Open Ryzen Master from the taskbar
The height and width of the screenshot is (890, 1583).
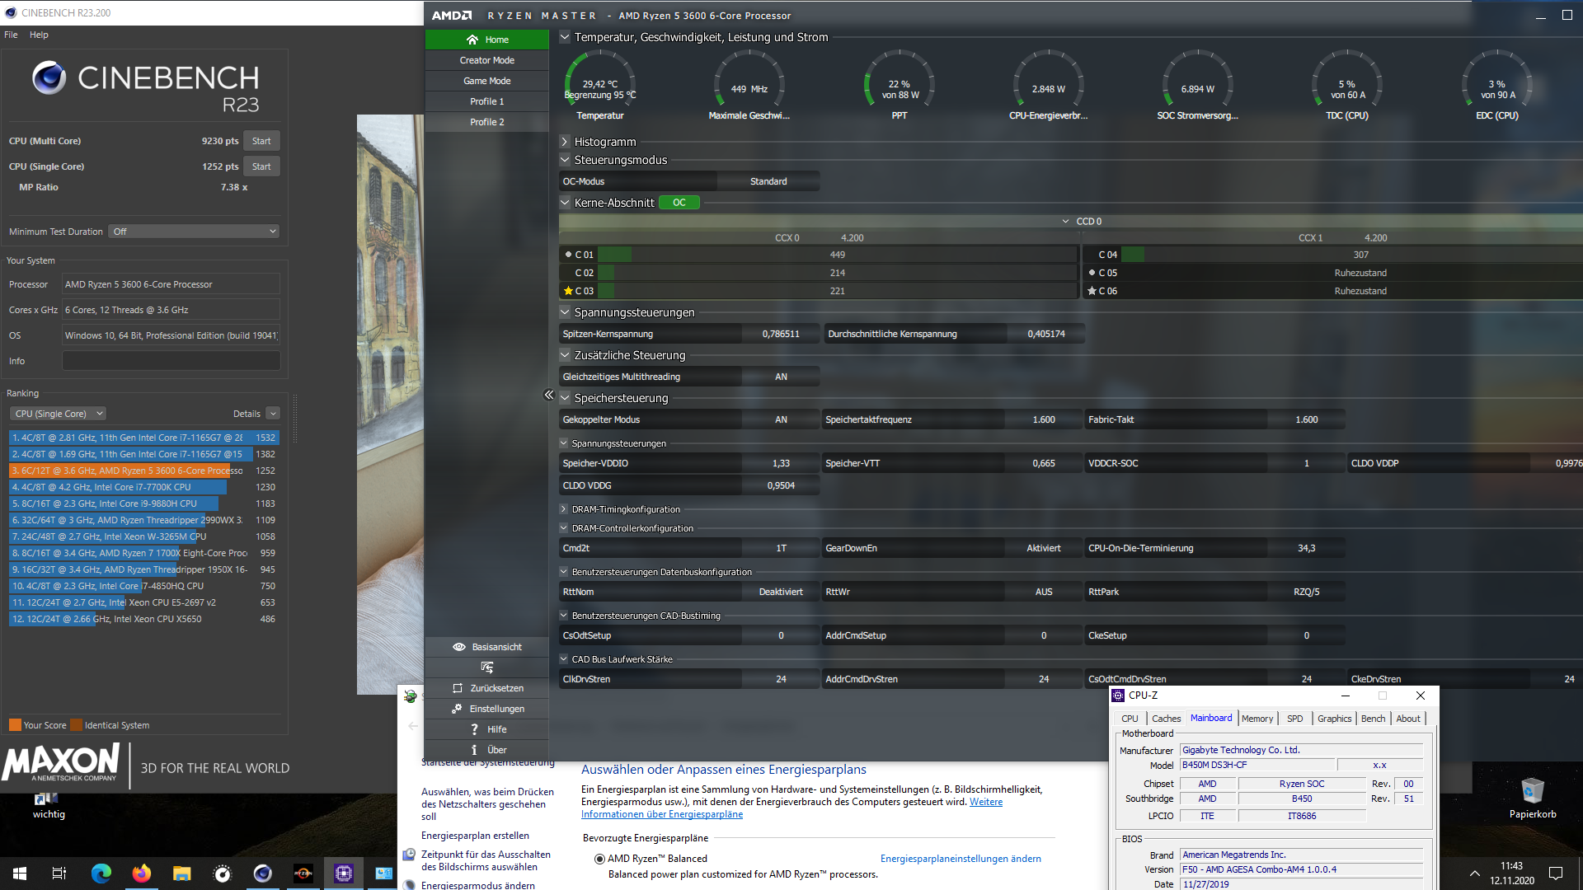pos(303,874)
